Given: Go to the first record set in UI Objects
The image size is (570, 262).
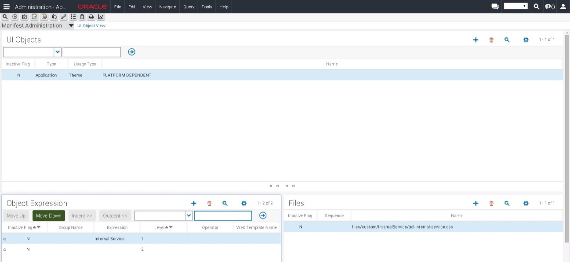Looking at the screenshot, I should [x=271, y=186].
